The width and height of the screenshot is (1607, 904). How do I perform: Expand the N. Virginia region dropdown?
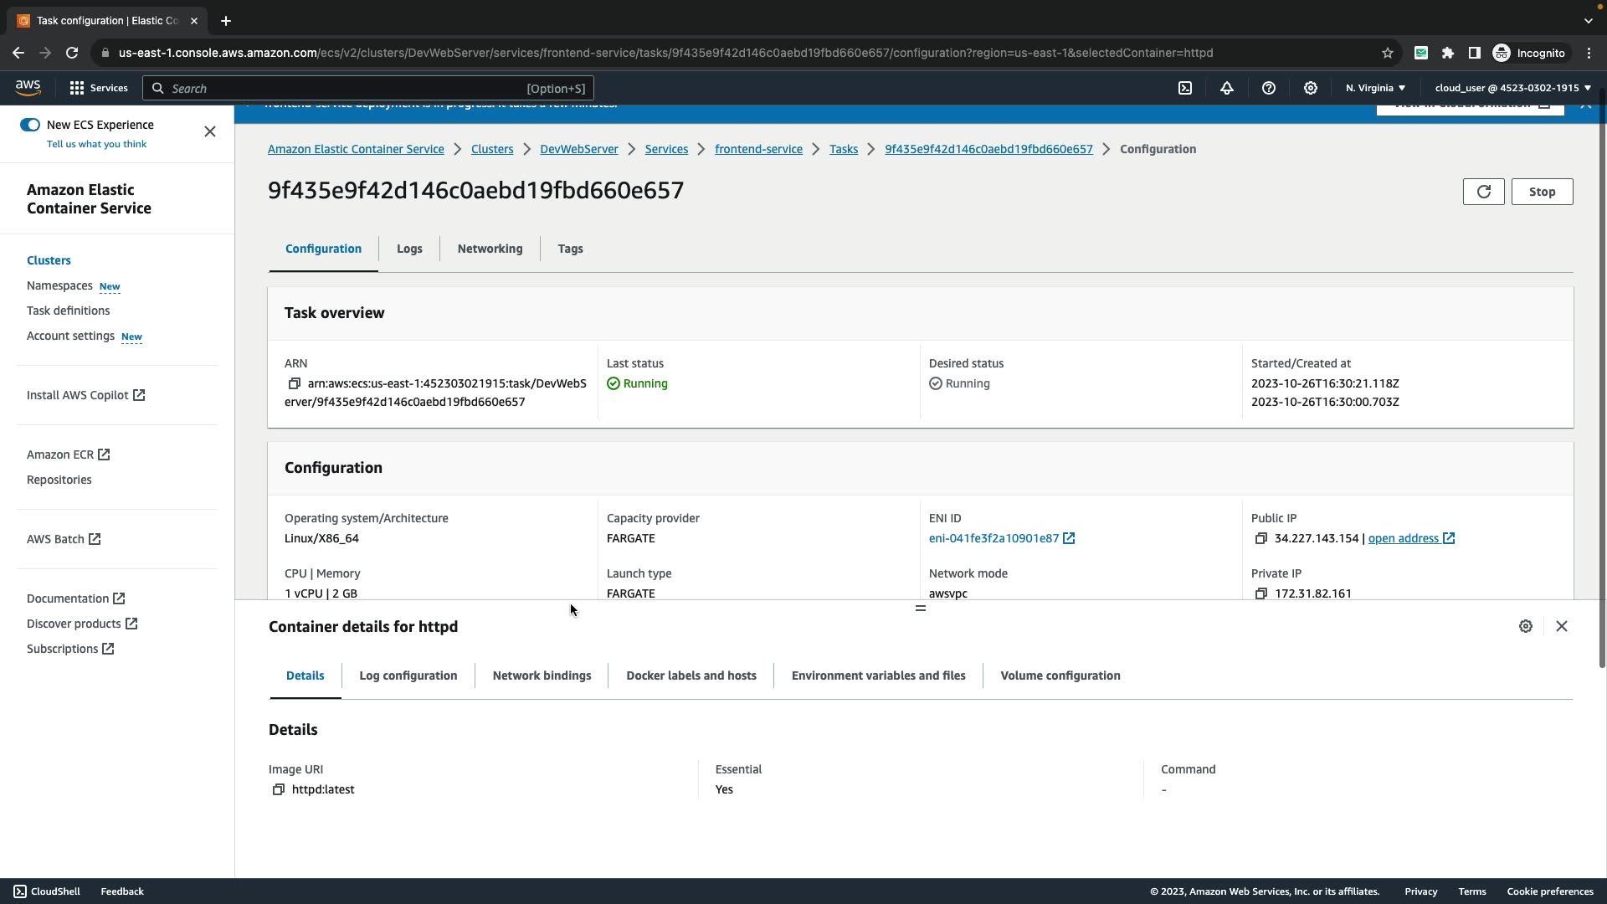pyautogui.click(x=1375, y=88)
